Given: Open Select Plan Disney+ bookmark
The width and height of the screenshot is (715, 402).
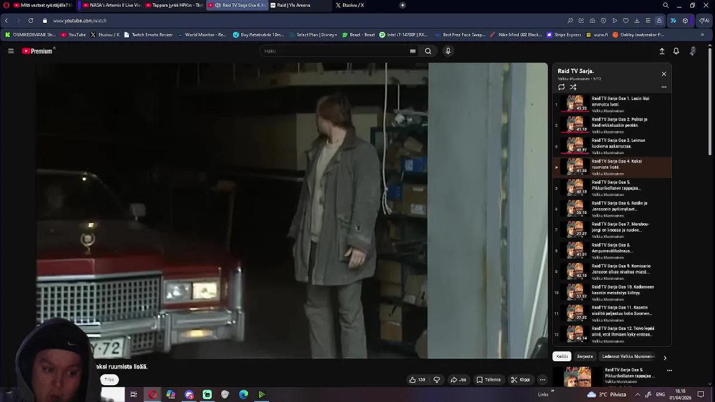Looking at the screenshot, I should [312, 35].
